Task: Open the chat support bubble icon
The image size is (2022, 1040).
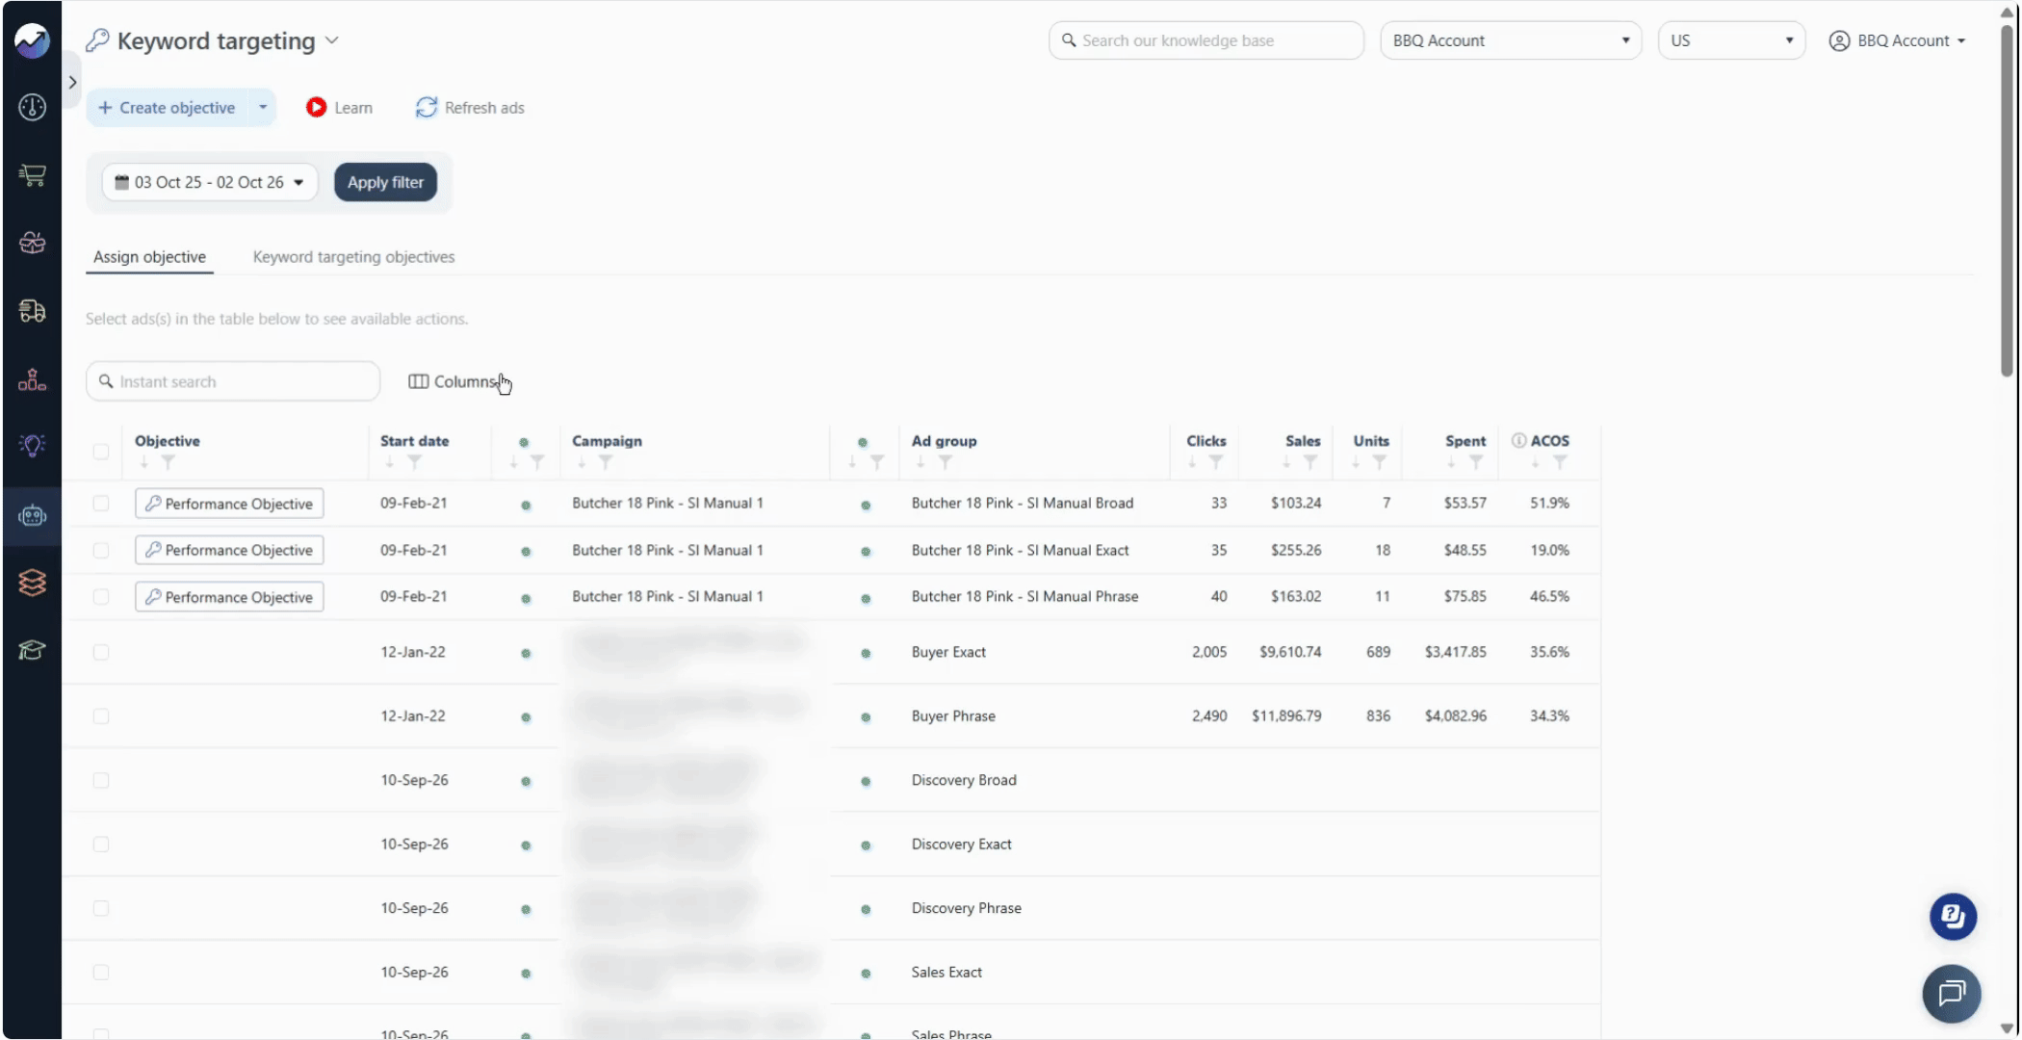Action: [1951, 993]
